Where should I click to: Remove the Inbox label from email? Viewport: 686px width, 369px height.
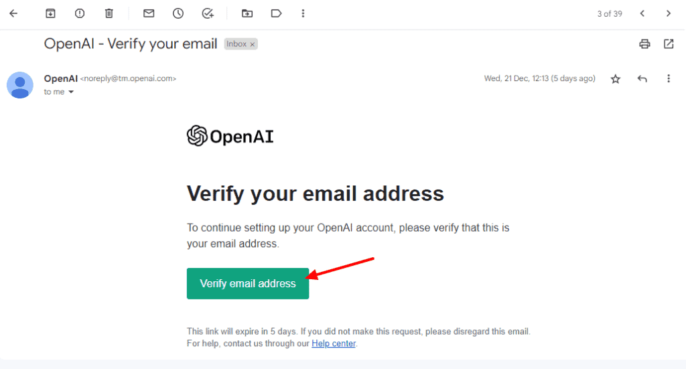coord(253,44)
